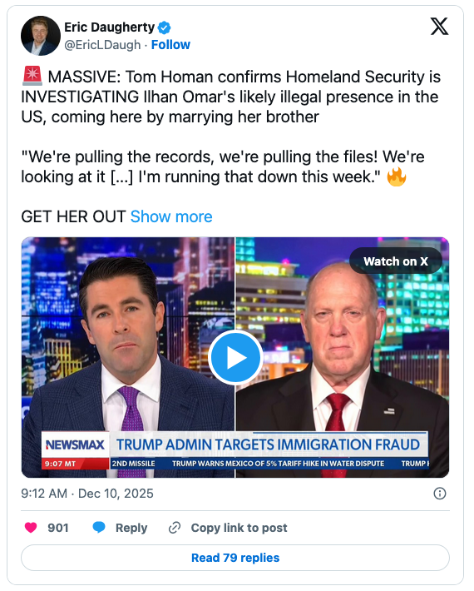The image size is (474, 591).
Task: Click the 901 likes count
Action: [58, 528]
